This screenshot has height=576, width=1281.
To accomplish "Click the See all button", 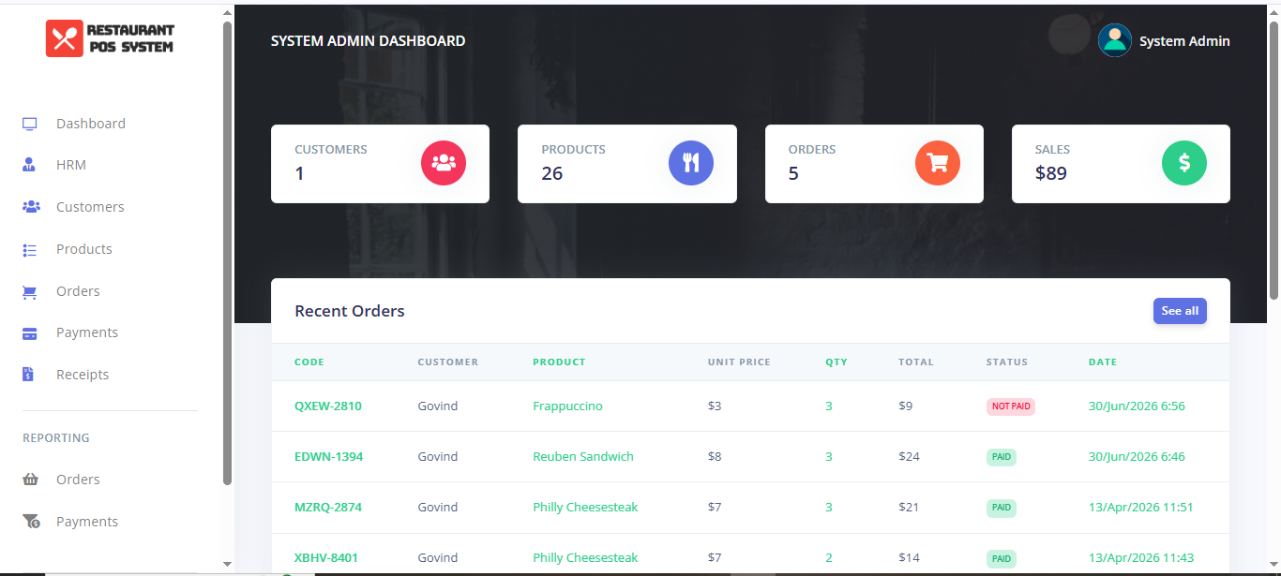I will click(x=1180, y=311).
